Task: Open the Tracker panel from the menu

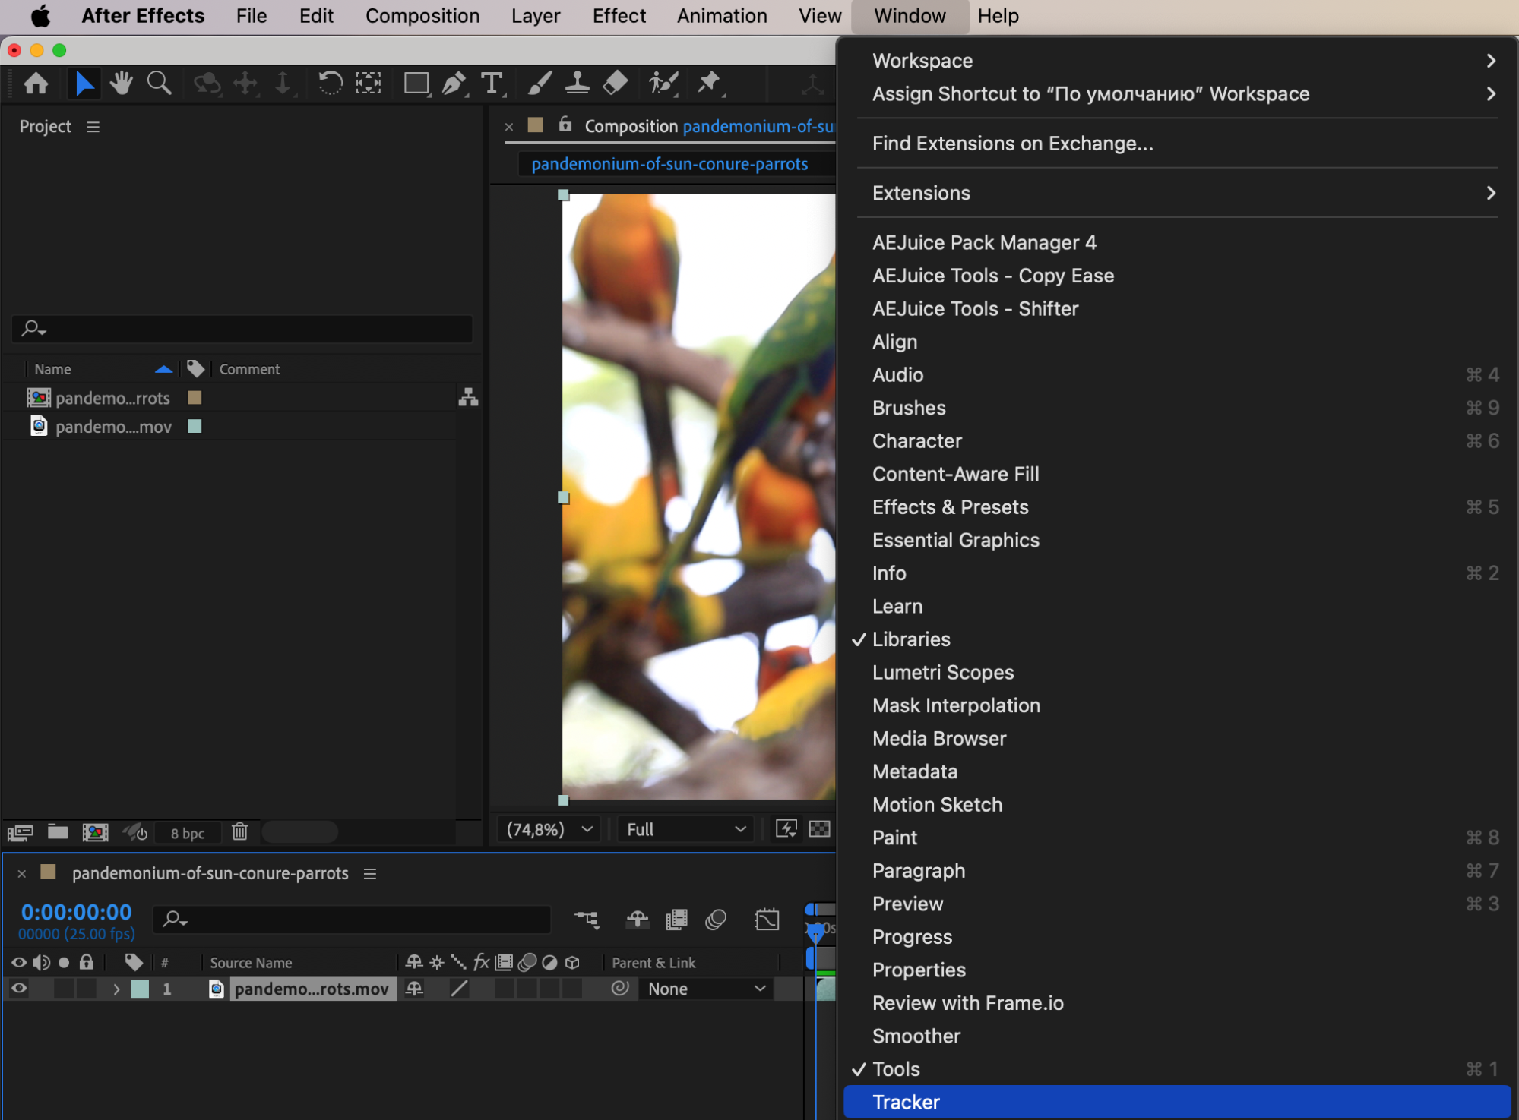Action: pos(906,1102)
